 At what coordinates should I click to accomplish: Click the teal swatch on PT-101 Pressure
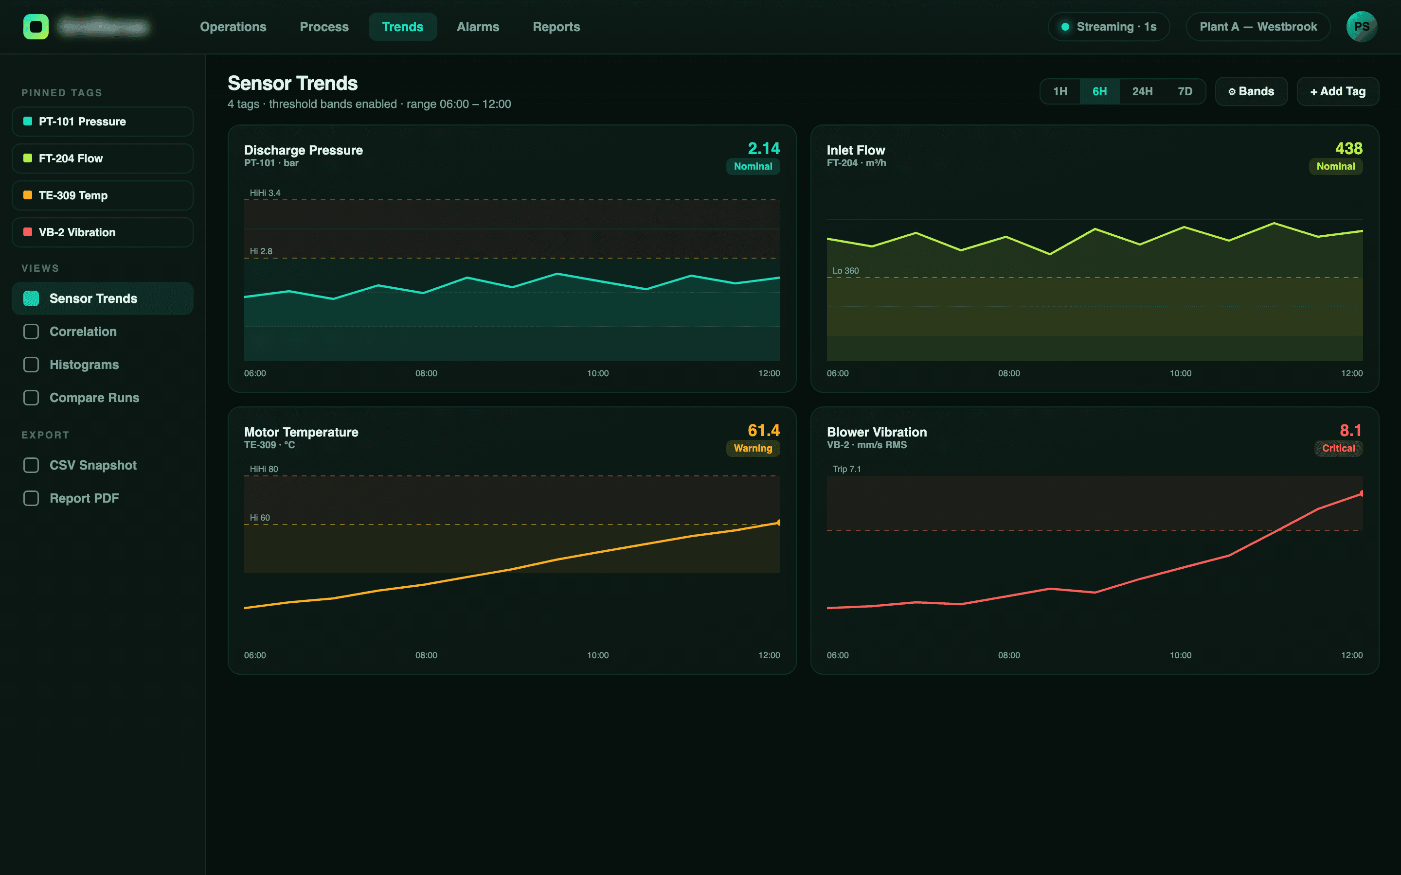27,122
